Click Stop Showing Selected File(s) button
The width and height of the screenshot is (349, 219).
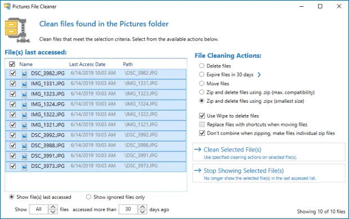tap(269, 174)
